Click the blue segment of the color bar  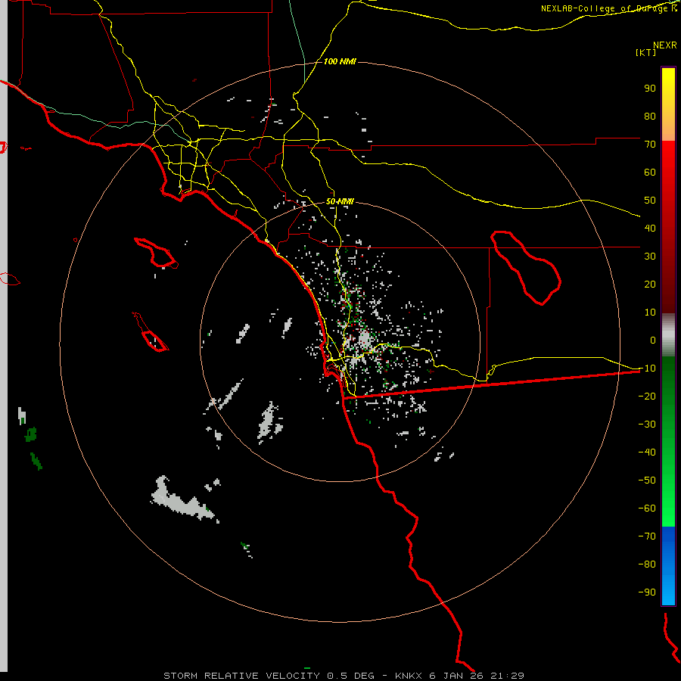click(668, 566)
